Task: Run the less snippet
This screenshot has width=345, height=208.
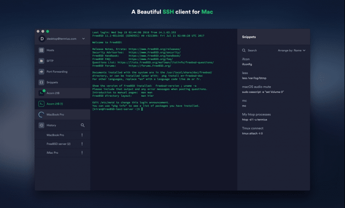Action: tap(274, 75)
